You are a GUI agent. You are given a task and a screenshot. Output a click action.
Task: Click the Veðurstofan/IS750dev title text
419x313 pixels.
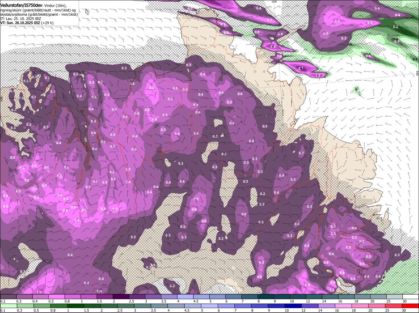tap(21, 5)
